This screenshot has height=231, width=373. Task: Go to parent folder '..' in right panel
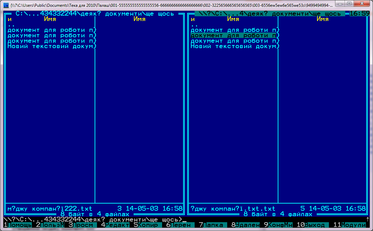coord(194,25)
